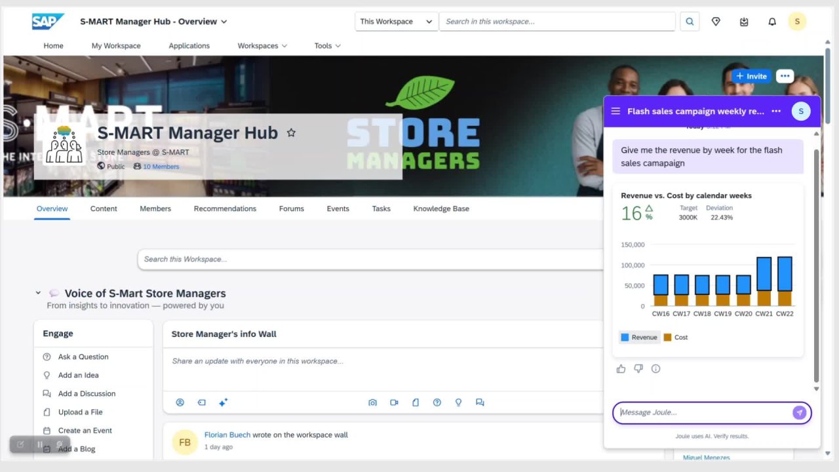This screenshot has width=839, height=472.
Task: Open Applications menu item
Action: coord(189,46)
